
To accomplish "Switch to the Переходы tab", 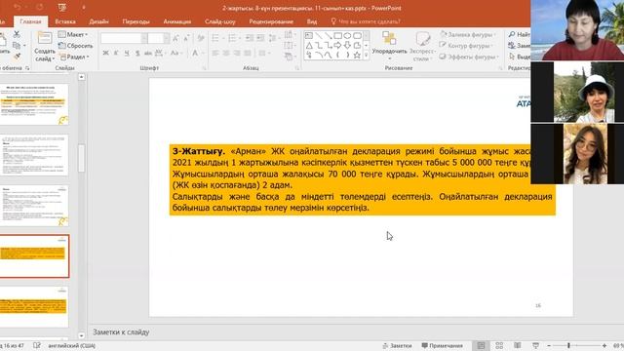I will [136, 21].
